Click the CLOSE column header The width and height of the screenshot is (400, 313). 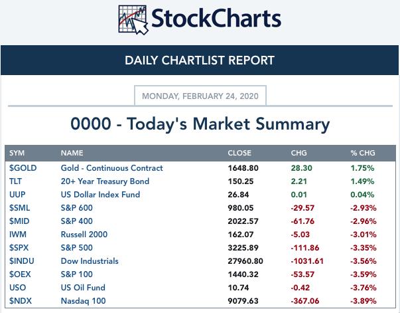tap(239, 154)
